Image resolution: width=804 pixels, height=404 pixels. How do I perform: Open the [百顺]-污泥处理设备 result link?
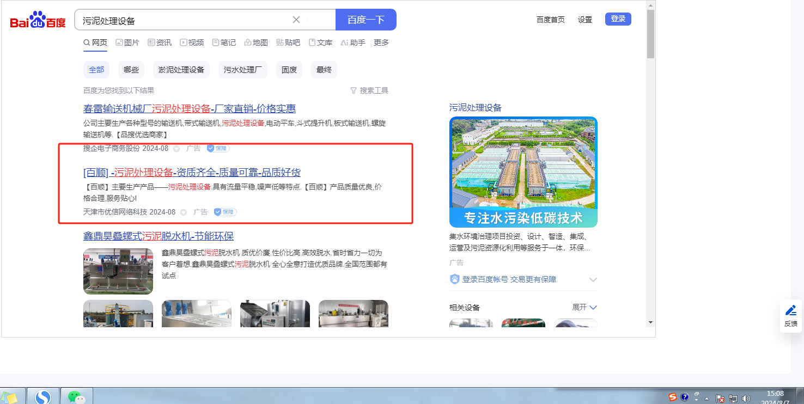192,173
